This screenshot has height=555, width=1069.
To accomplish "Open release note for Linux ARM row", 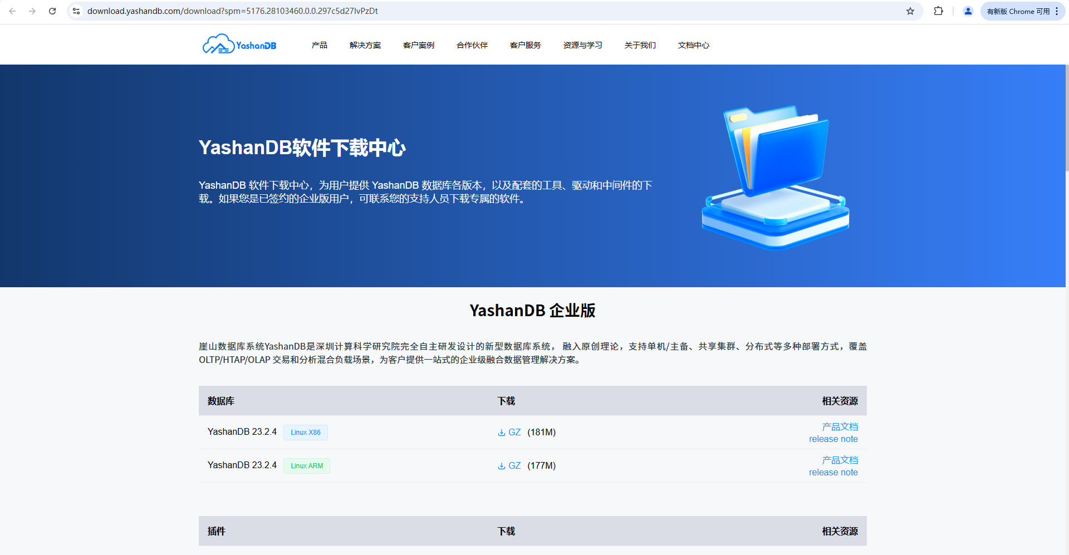I will pyautogui.click(x=833, y=473).
